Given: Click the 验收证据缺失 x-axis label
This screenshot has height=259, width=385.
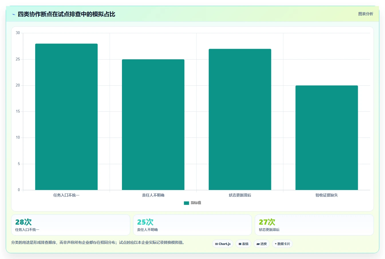Looking at the screenshot, I should tap(327, 195).
